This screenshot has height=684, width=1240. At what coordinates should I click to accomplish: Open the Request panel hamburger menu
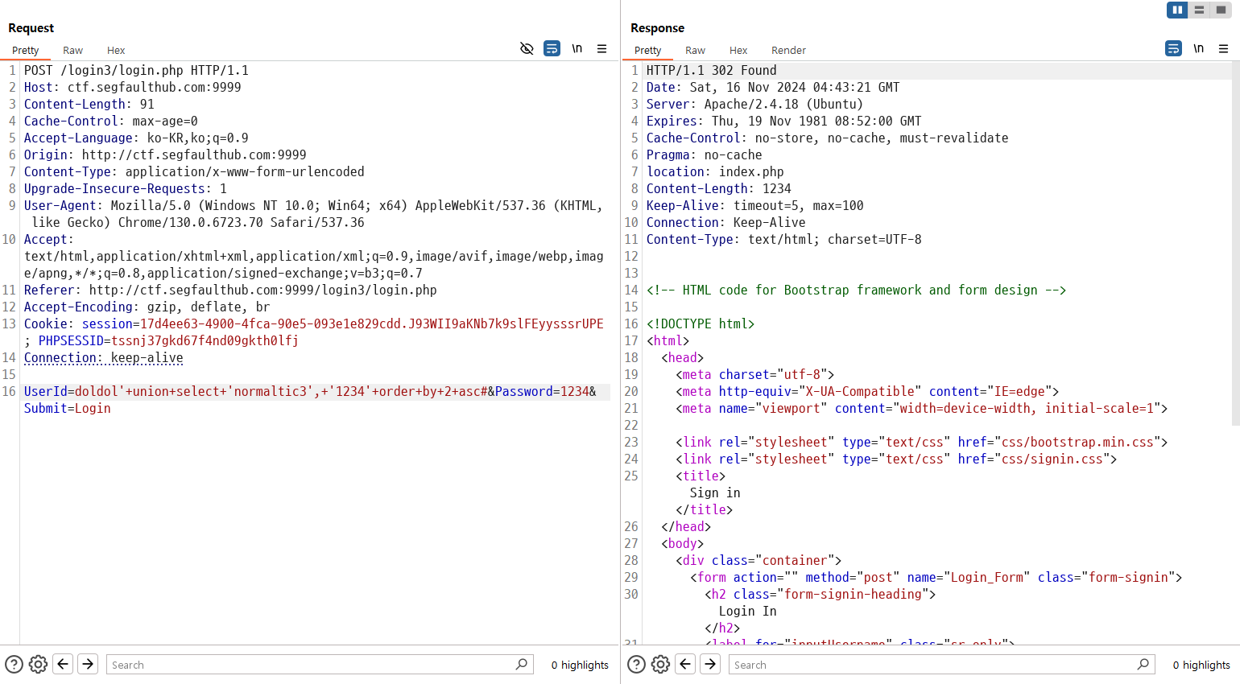(601, 49)
